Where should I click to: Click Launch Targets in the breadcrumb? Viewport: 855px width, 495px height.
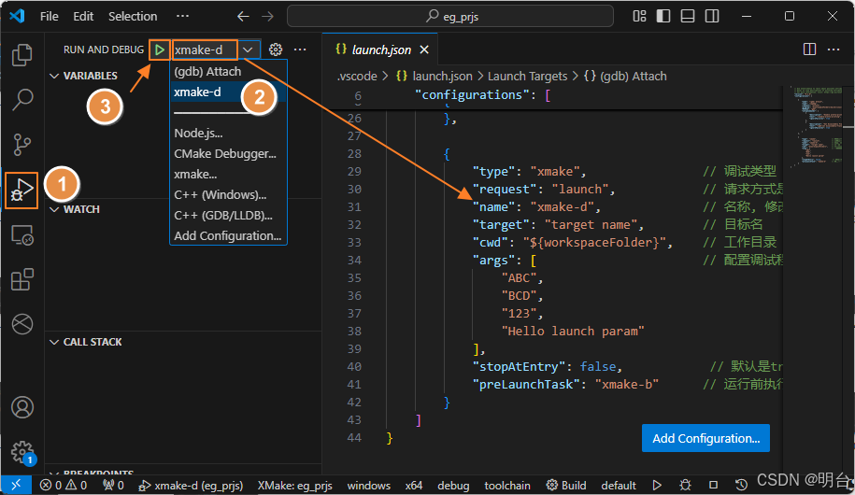point(527,77)
